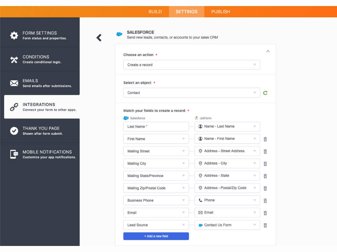Open Thank You Page in the sidebar
This screenshot has height=252, width=337.
(x=40, y=130)
